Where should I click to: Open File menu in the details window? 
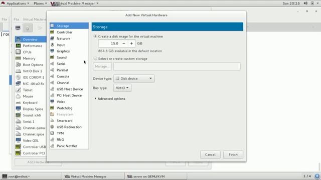click(17, 19)
